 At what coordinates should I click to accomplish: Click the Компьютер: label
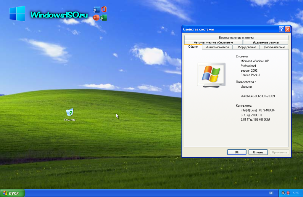[244, 105]
